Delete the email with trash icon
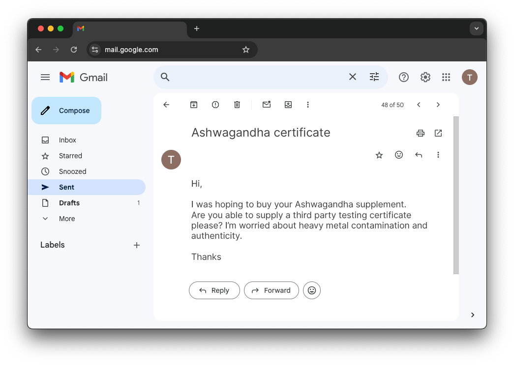The height and width of the screenshot is (365, 514). point(237,105)
